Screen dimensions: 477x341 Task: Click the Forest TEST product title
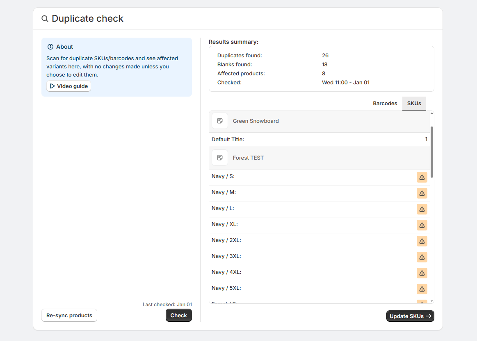pos(248,158)
